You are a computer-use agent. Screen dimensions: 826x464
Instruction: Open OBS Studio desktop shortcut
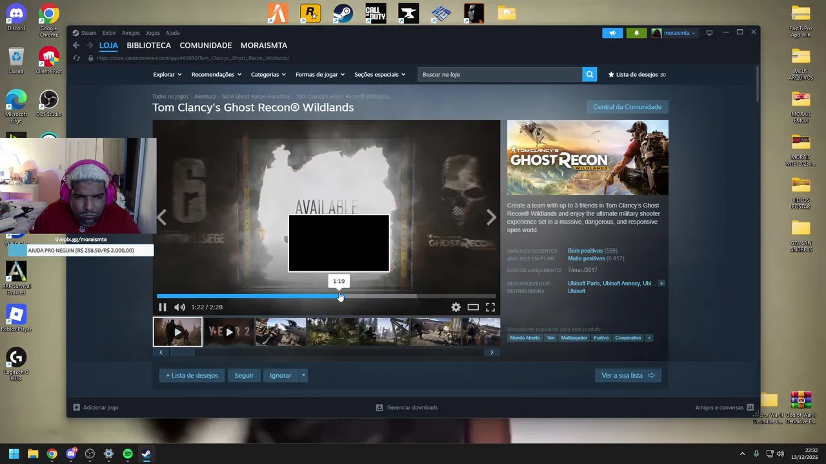[48, 104]
